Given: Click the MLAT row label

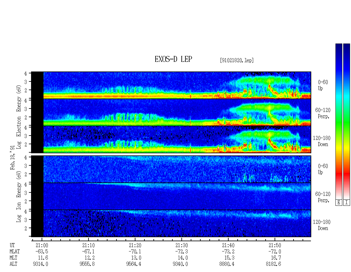Looking at the screenshot, I should [x=15, y=251].
